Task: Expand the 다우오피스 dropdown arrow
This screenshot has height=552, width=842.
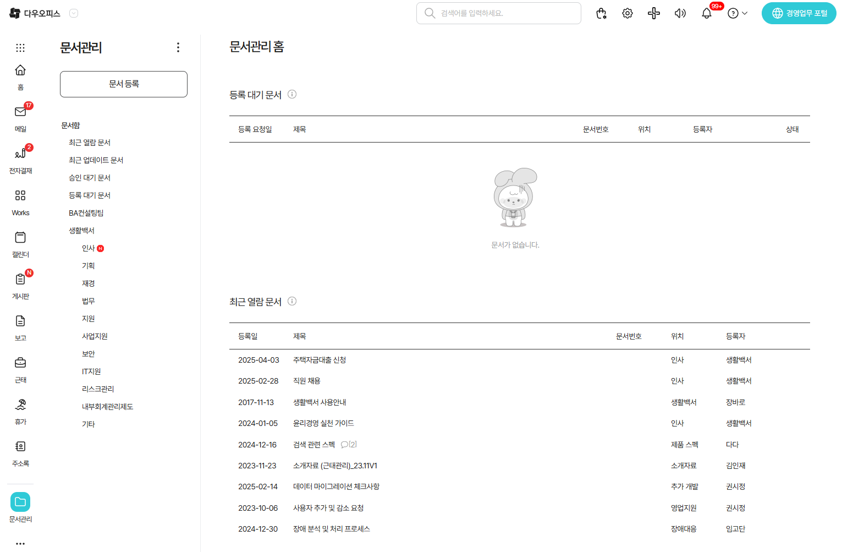Action: pyautogui.click(x=74, y=13)
